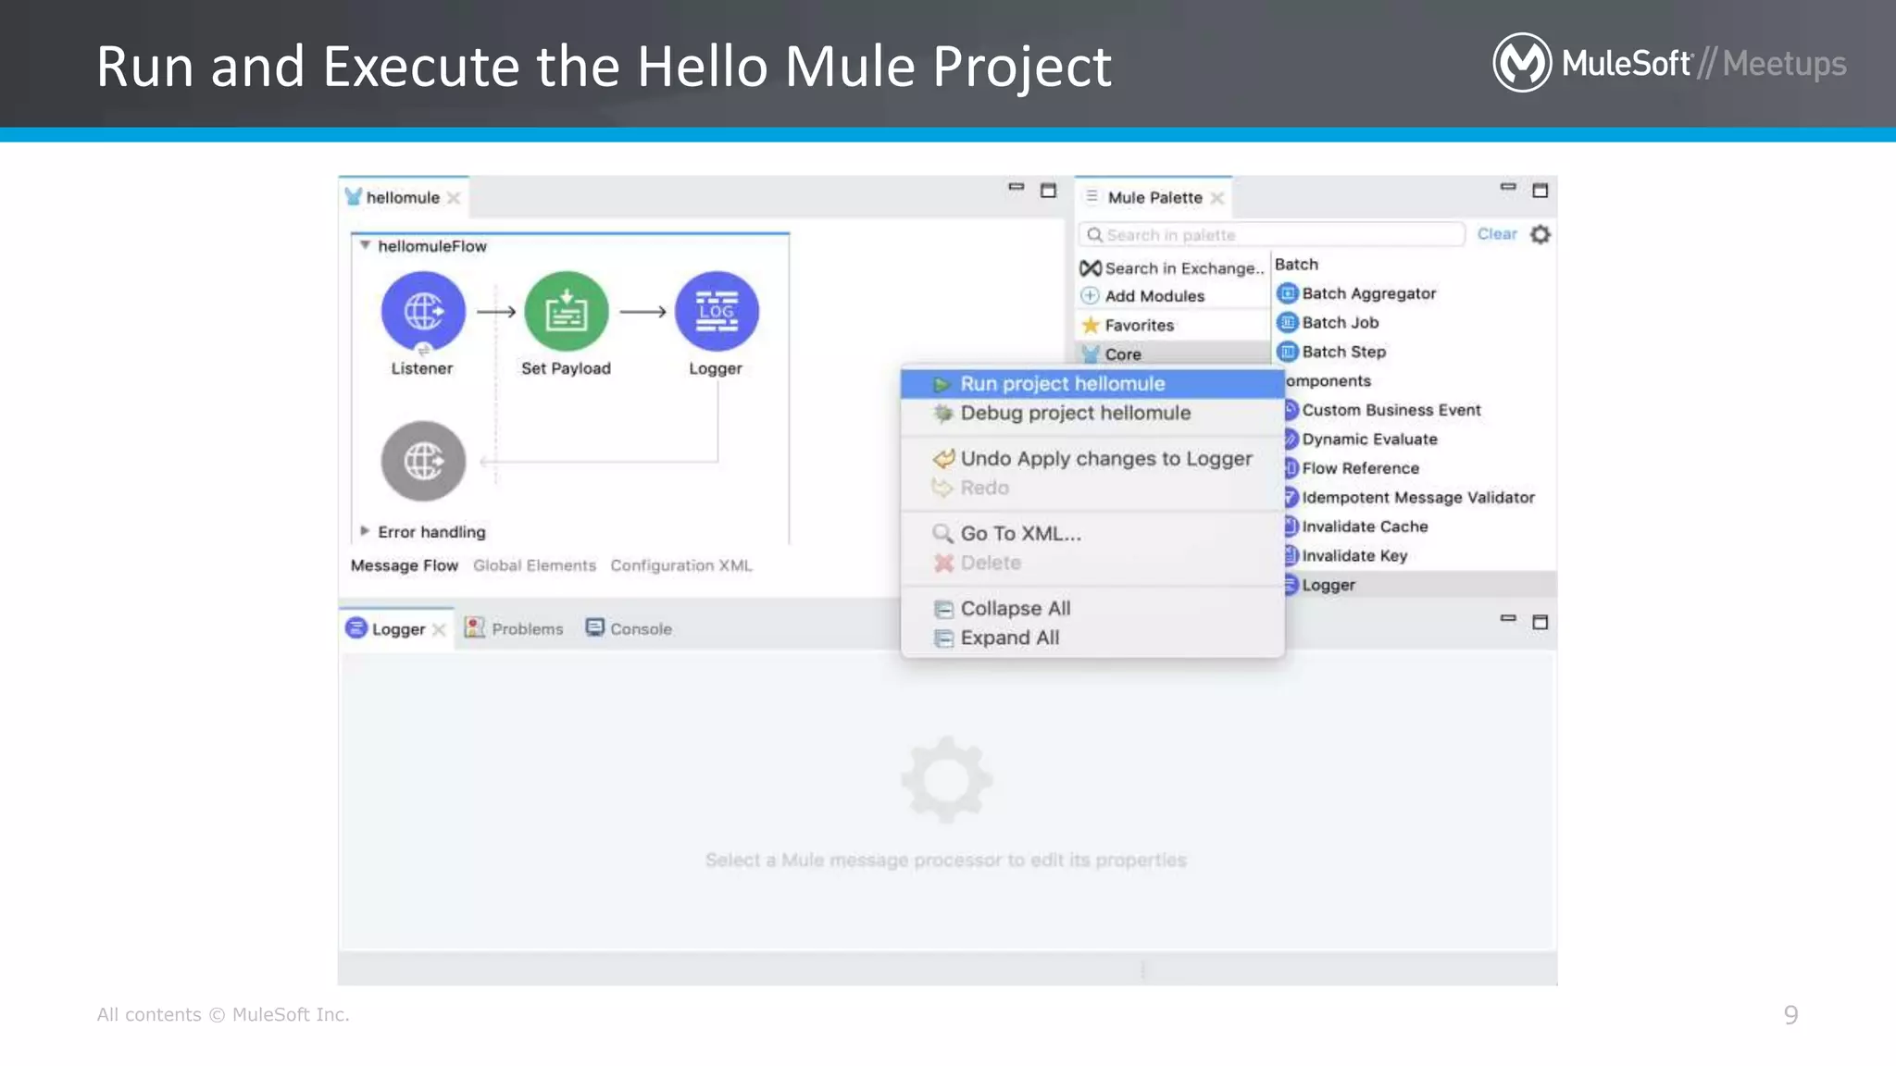Select the Set Payload component icon
Image resolution: width=1896 pixels, height=1066 pixels.
click(x=566, y=311)
